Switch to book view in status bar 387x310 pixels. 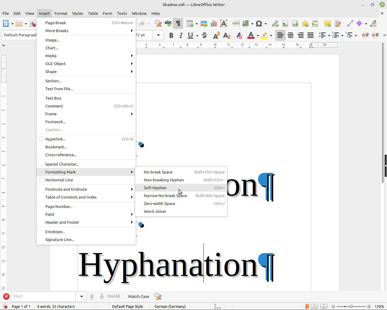[x=324, y=306]
